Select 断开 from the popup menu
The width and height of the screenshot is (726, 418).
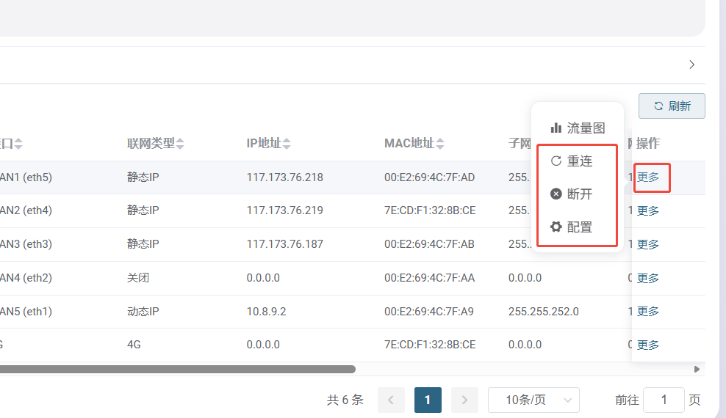point(579,194)
